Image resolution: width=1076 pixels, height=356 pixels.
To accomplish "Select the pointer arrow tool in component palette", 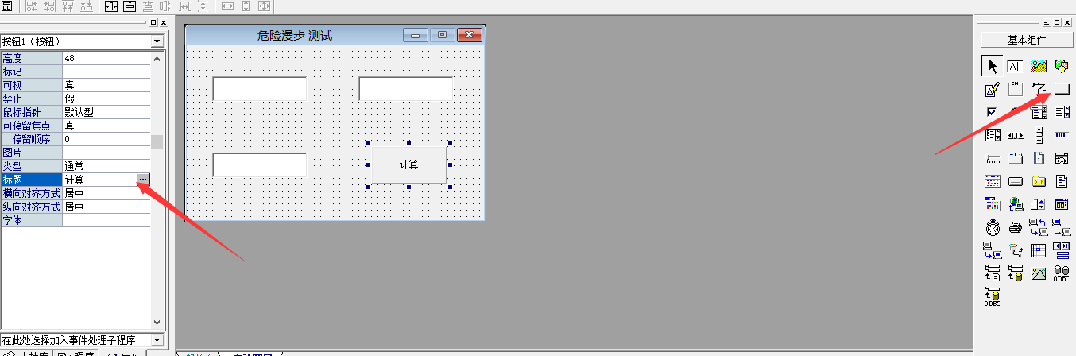I will click(x=992, y=67).
